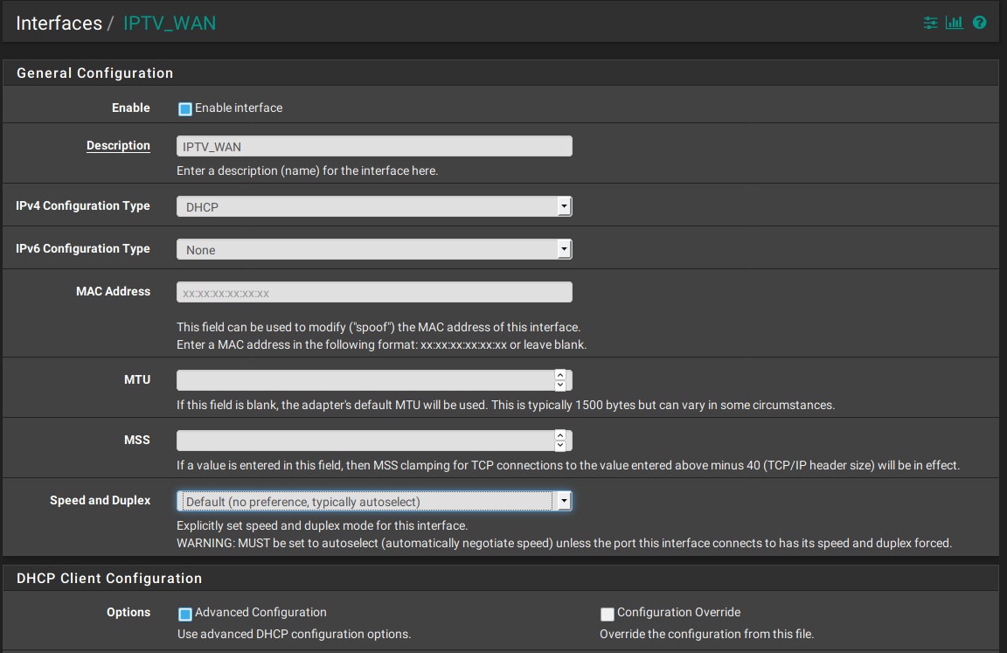Click the IPTV_WAN breadcrumb title
The image size is (1007, 653).
(169, 24)
